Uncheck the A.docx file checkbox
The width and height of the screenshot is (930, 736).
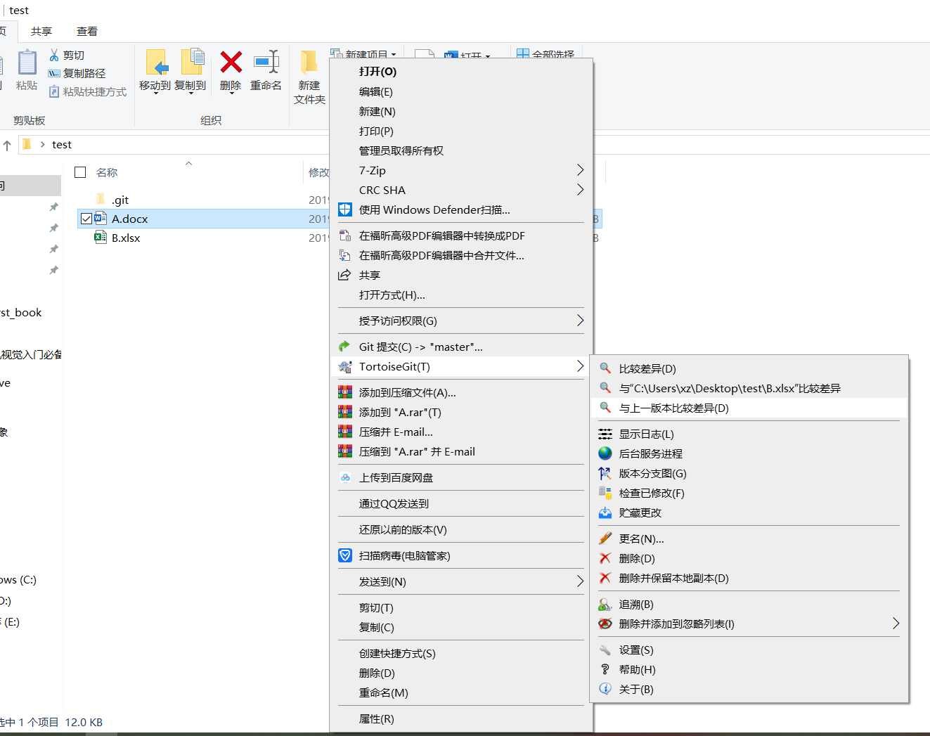[x=86, y=219]
